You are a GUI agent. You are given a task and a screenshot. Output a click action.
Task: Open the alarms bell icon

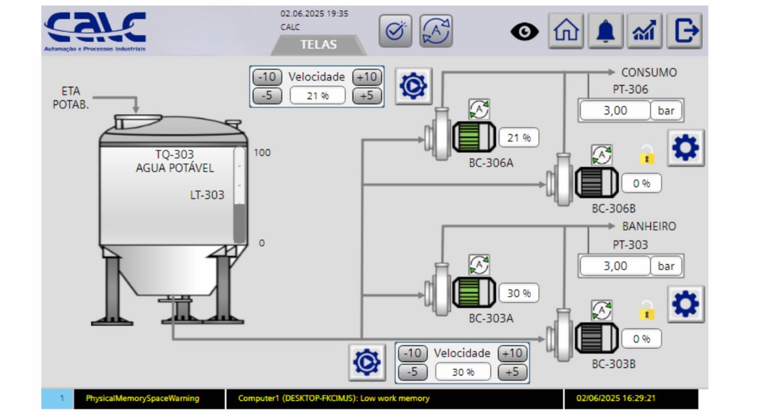pos(606,31)
